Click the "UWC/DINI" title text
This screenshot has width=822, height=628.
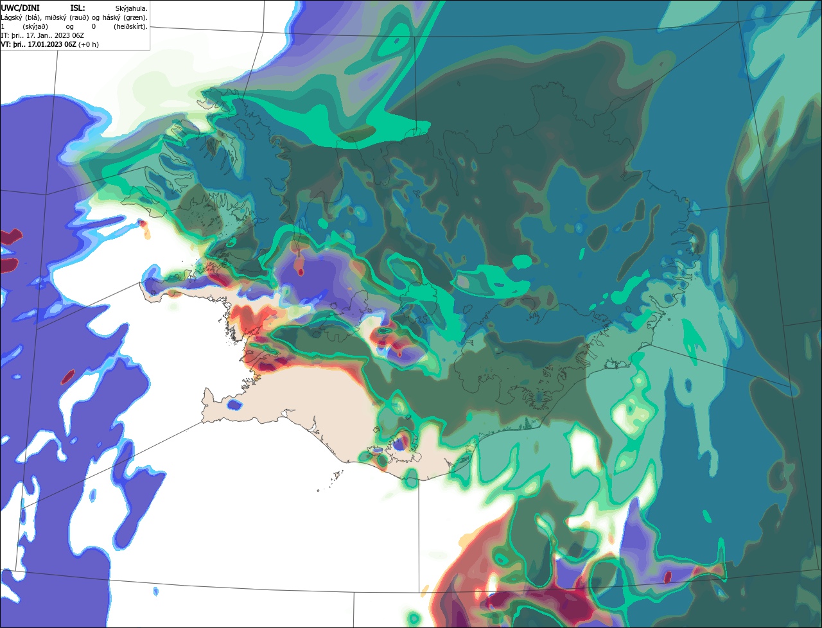tap(21, 8)
